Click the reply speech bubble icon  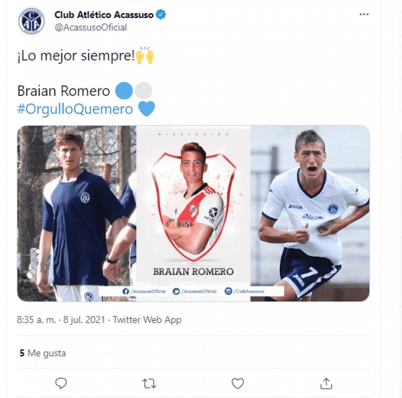[x=61, y=383]
